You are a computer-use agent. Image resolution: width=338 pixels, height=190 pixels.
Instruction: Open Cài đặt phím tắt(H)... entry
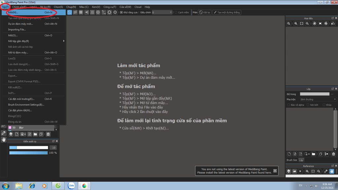click(x=33, y=110)
